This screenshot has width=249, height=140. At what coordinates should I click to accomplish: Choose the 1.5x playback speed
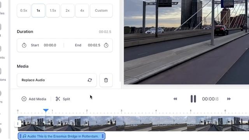click(x=53, y=10)
